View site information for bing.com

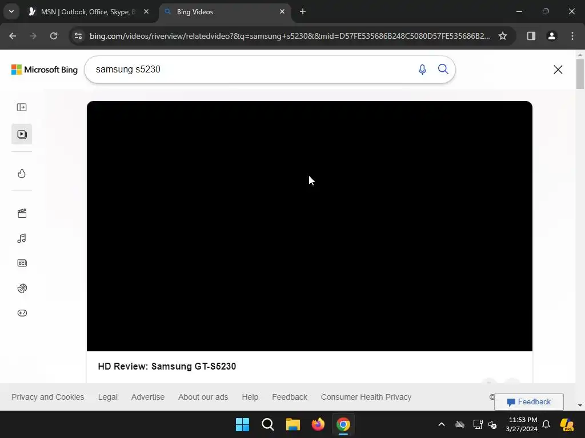point(78,36)
